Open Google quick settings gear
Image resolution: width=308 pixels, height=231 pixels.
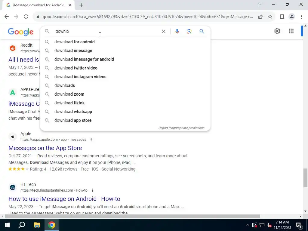tap(277, 31)
